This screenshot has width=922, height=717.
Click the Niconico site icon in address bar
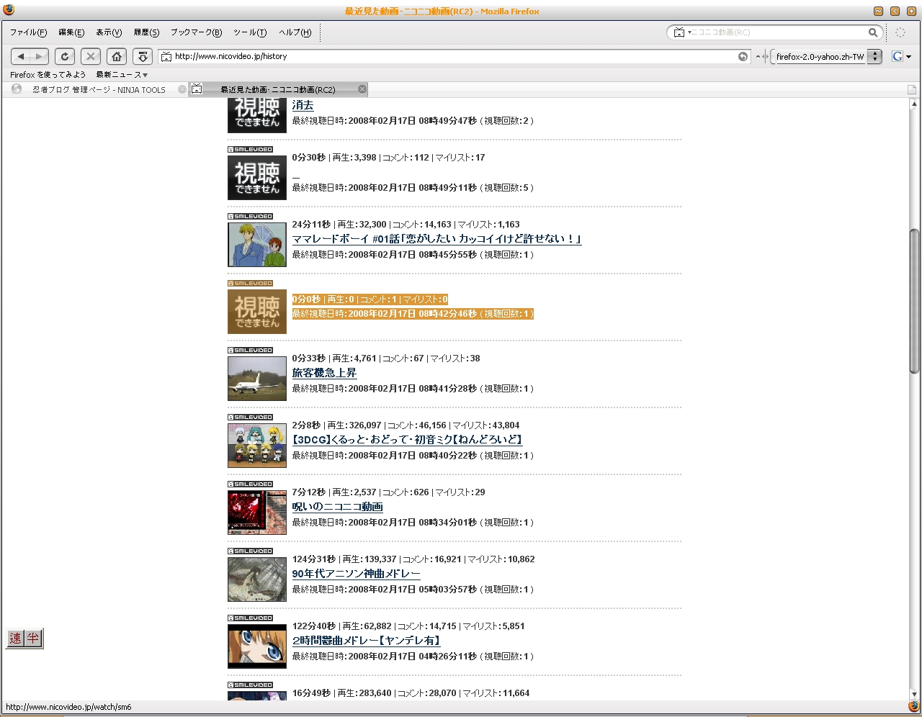point(166,56)
